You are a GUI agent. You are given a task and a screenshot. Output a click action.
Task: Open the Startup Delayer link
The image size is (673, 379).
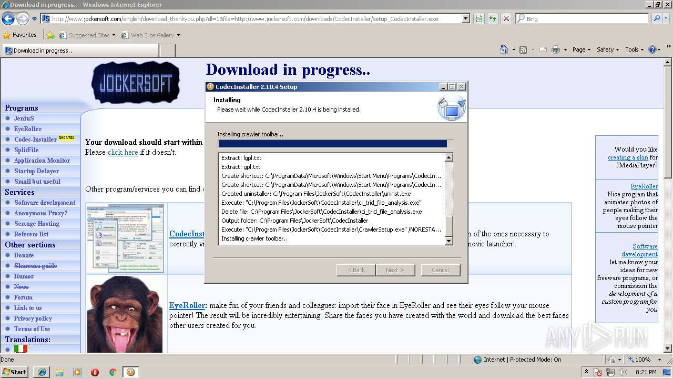(37, 171)
